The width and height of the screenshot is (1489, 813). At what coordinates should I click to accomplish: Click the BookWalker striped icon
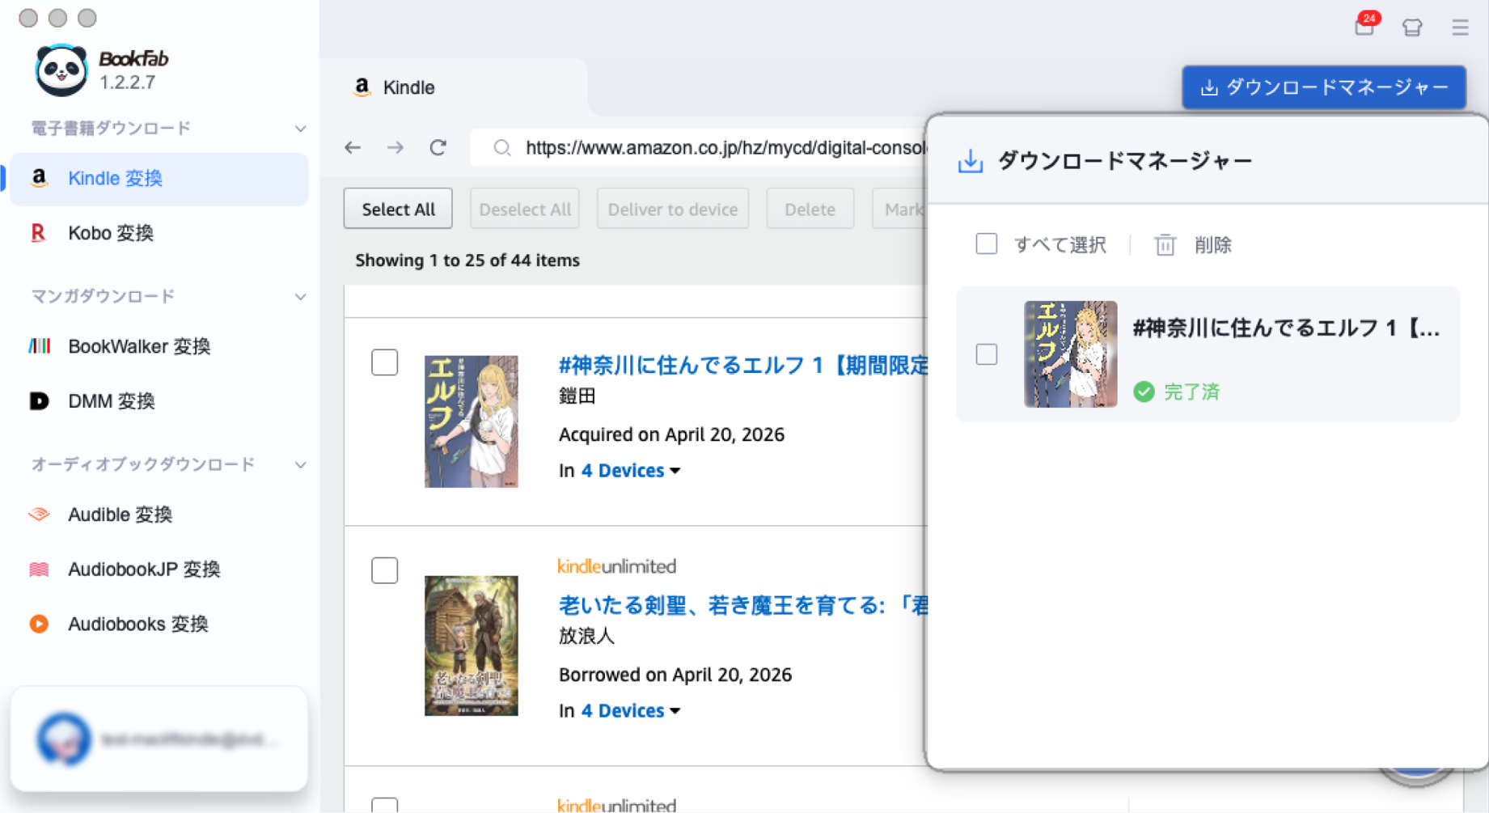click(x=39, y=346)
